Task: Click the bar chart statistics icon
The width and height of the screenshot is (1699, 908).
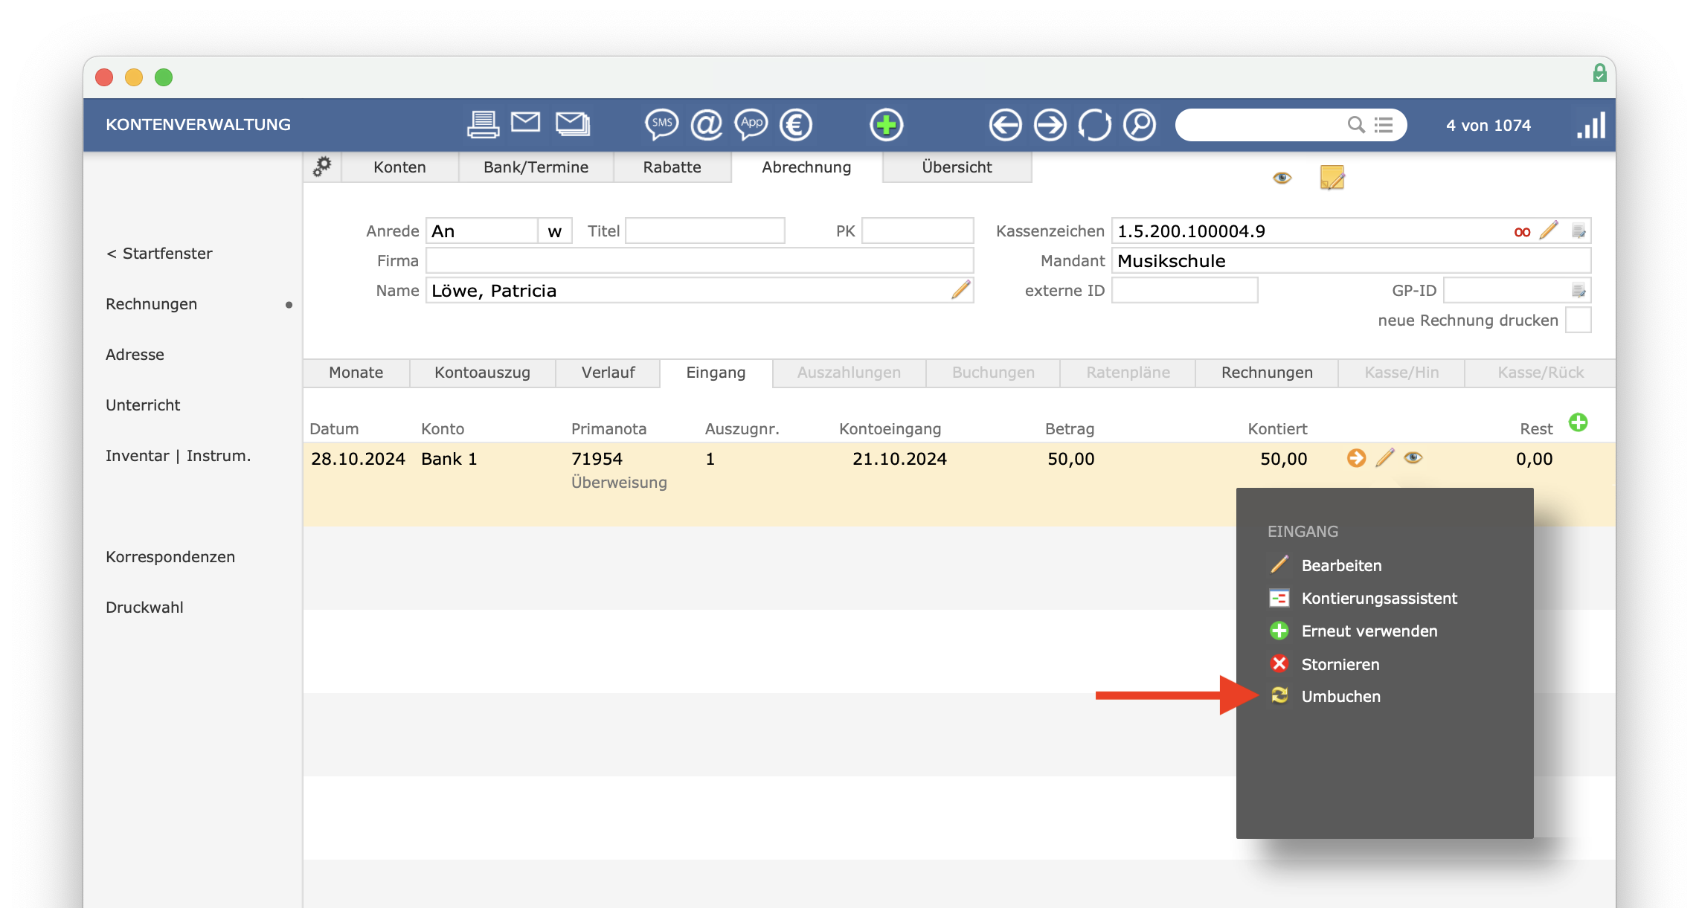Action: tap(1591, 125)
